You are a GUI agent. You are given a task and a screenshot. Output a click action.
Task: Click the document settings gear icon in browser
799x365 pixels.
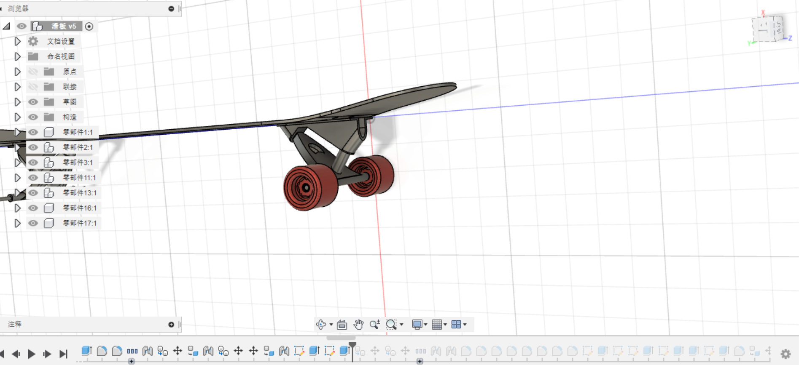coord(33,41)
